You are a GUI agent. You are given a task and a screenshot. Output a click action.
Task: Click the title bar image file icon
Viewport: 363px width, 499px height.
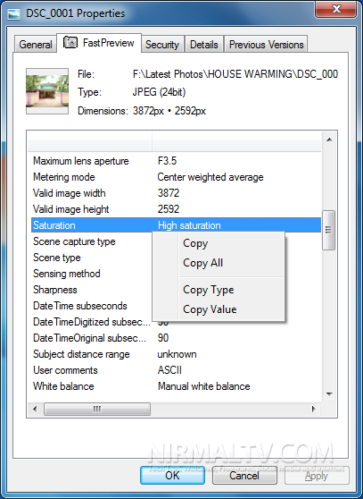13,14
